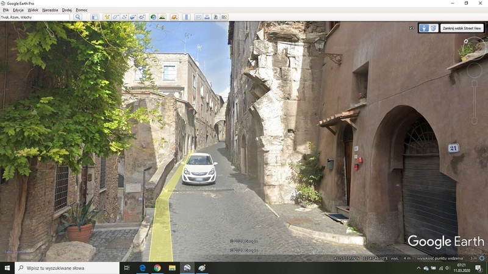Open the Narzędzia menu

[x=50, y=10]
